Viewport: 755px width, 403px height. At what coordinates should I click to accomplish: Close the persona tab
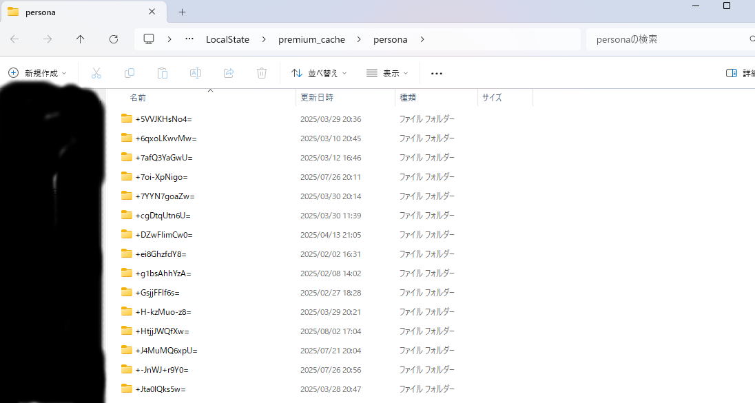(x=152, y=12)
